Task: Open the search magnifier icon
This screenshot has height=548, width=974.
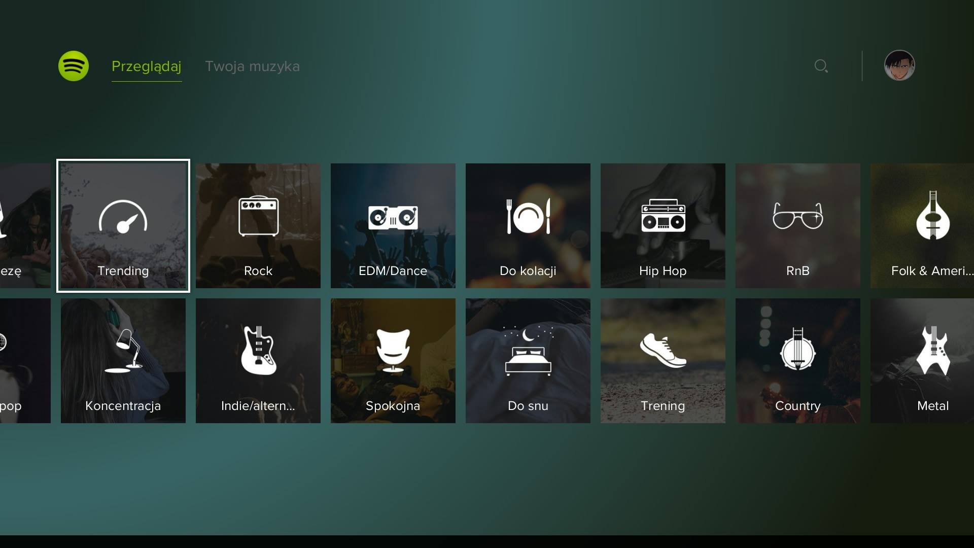Action: (x=821, y=66)
